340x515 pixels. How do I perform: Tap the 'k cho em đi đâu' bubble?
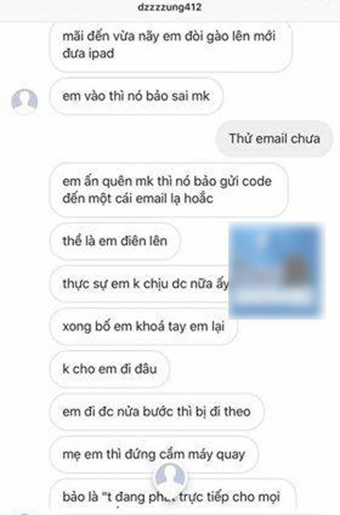tap(110, 369)
